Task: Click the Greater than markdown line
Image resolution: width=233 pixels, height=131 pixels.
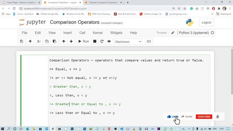Action: click(x=70, y=87)
